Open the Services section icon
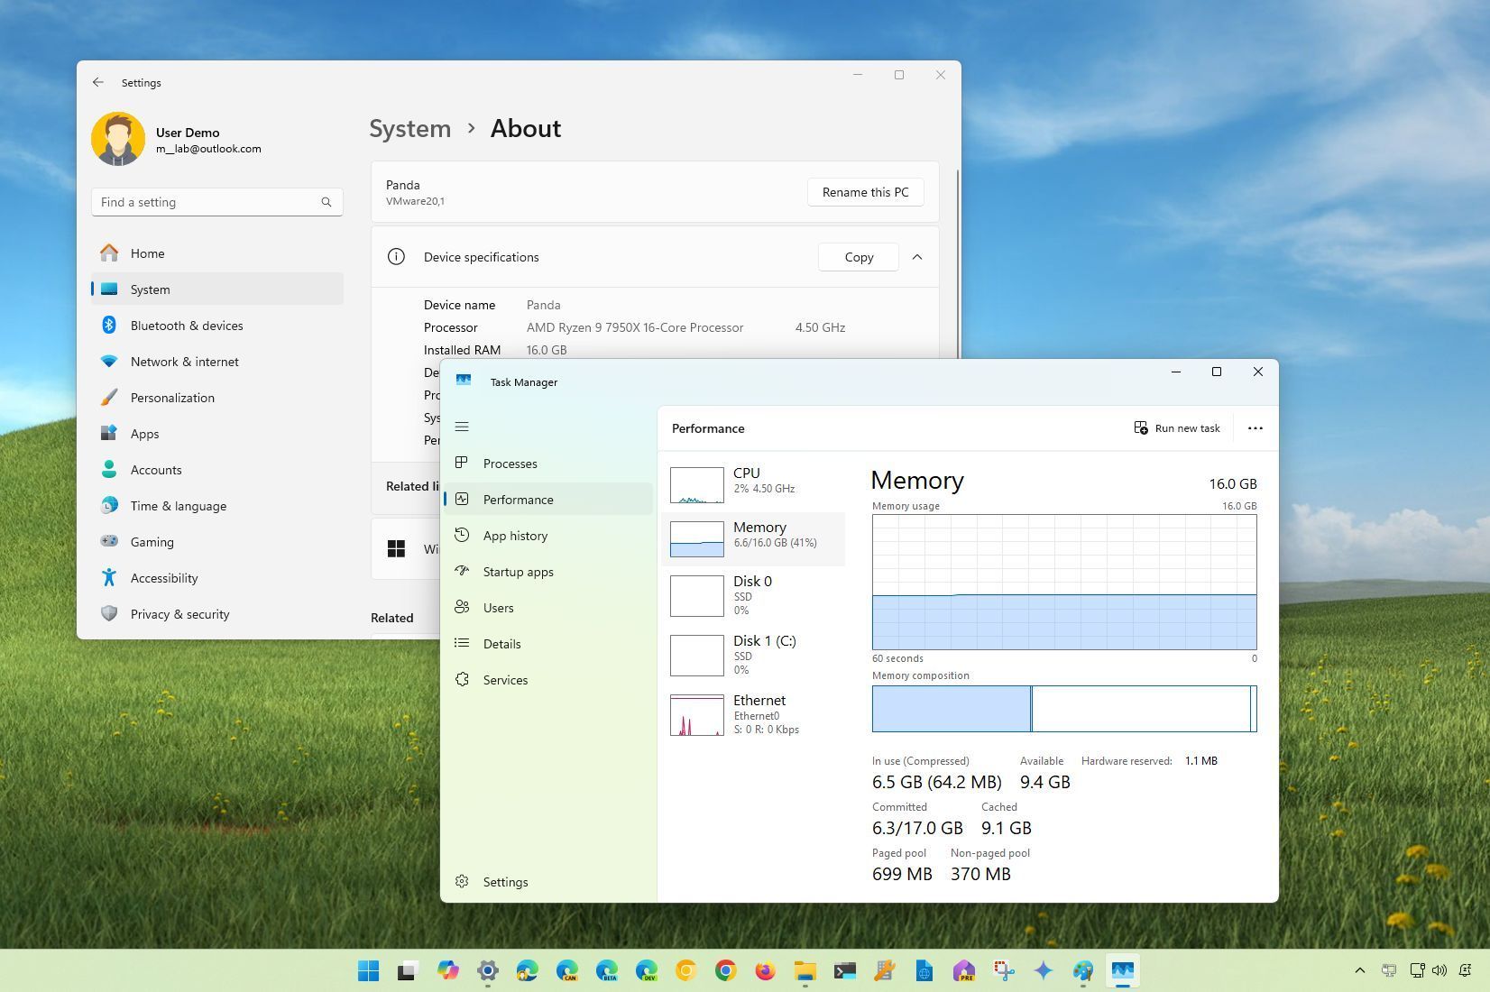 point(462,679)
